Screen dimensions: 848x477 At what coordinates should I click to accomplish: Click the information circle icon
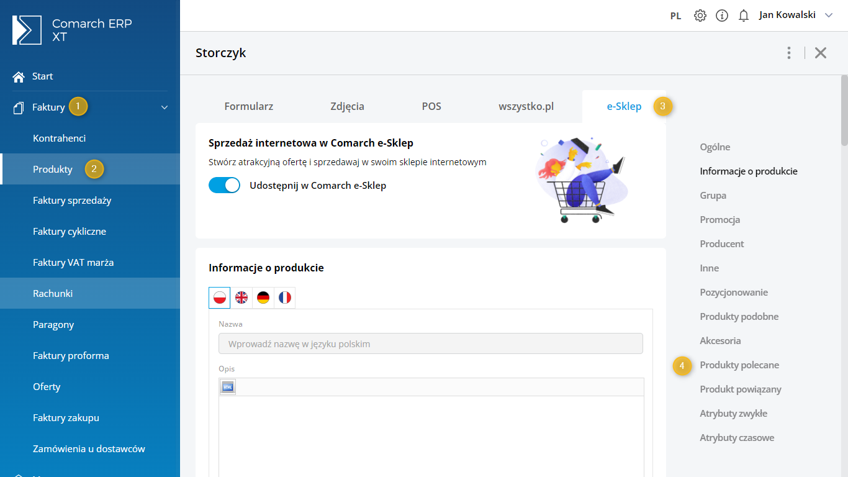[x=721, y=16]
